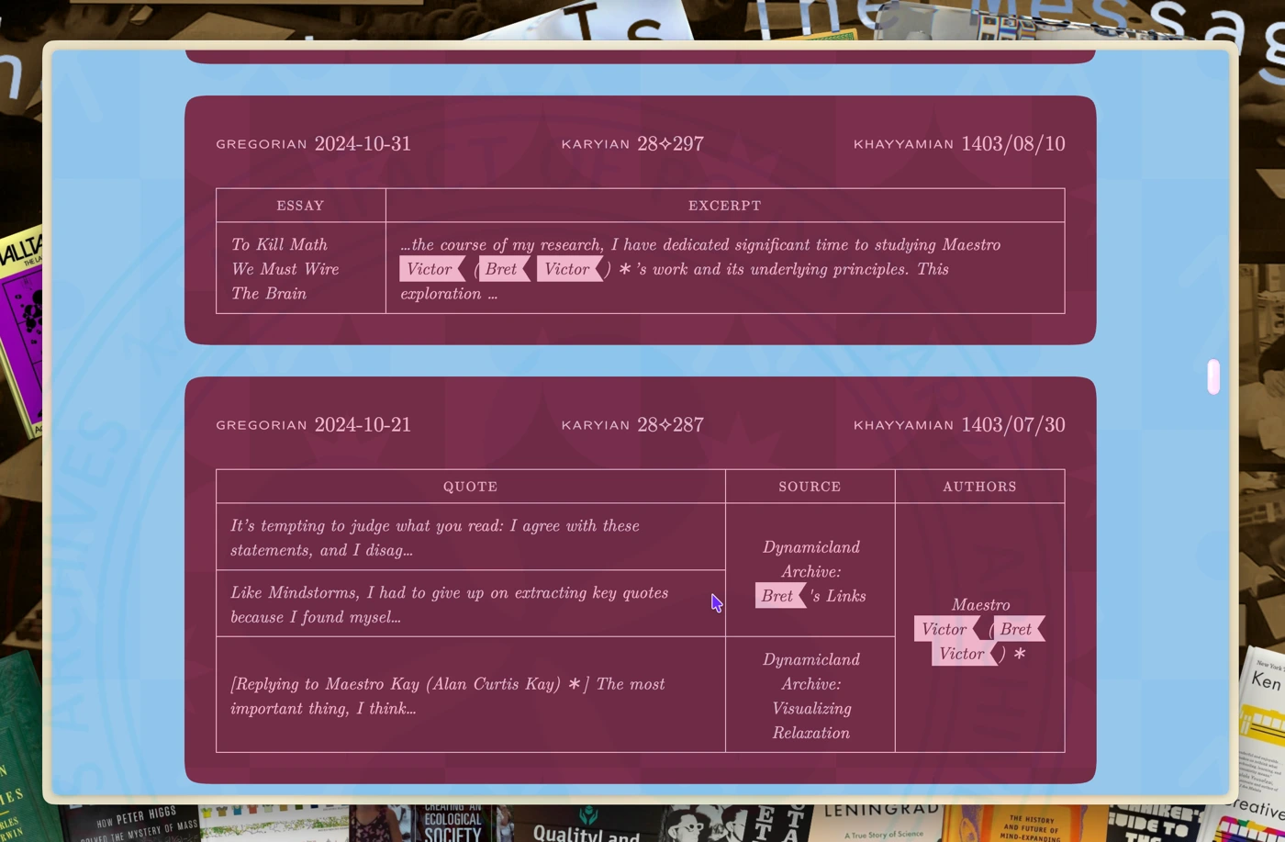Viewport: 1285px width, 842px height.
Task: Click the vertical scrollbar thumb
Action: (x=1213, y=376)
